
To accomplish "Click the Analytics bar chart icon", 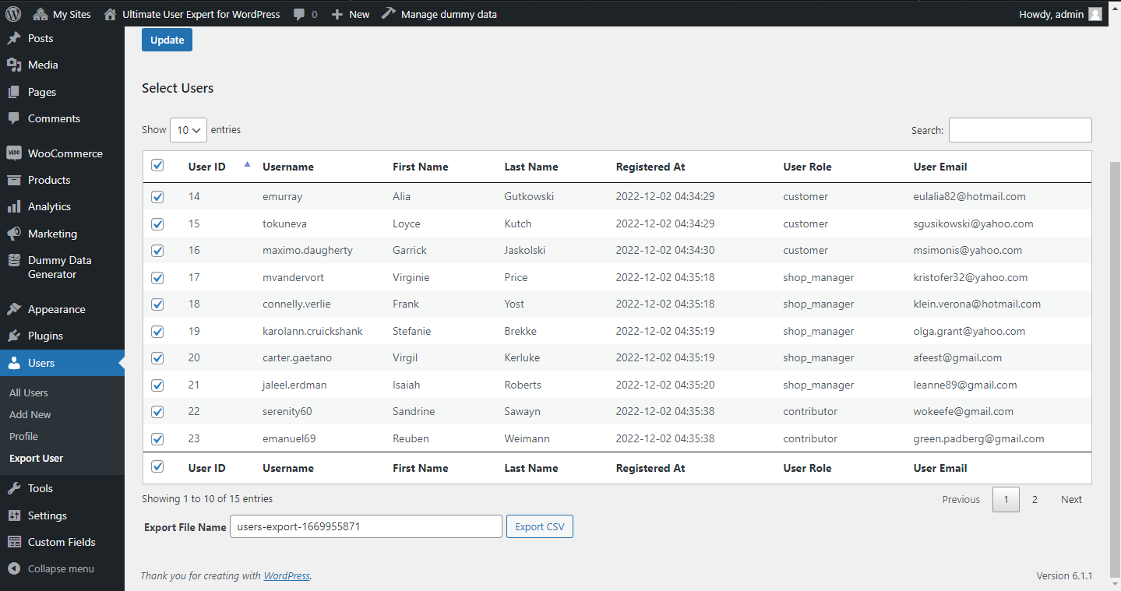I will 14,206.
